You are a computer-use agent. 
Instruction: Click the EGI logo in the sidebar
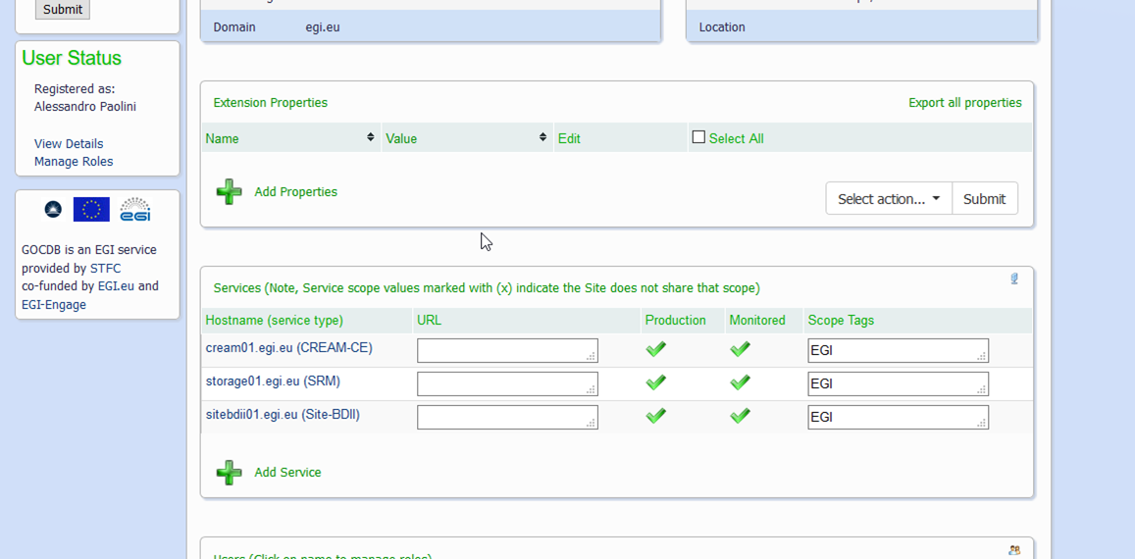[x=135, y=209]
